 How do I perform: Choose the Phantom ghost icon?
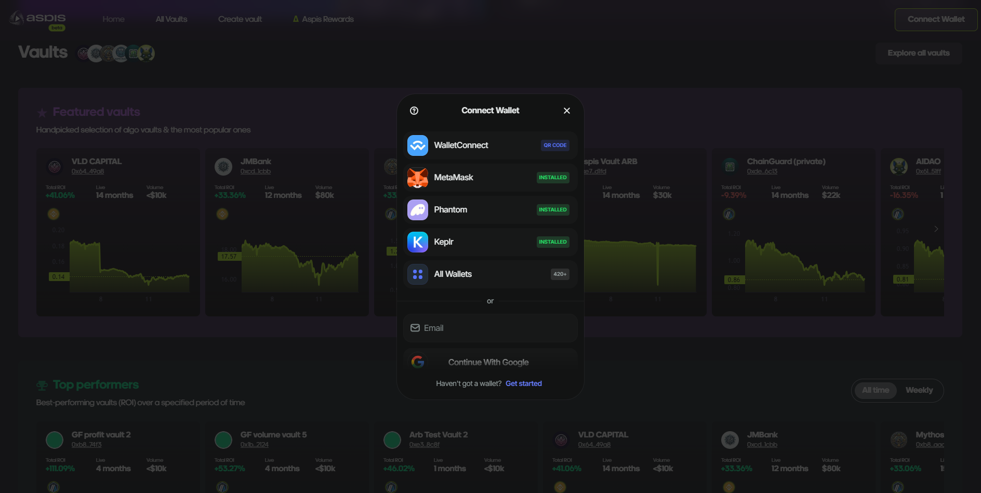click(x=417, y=210)
